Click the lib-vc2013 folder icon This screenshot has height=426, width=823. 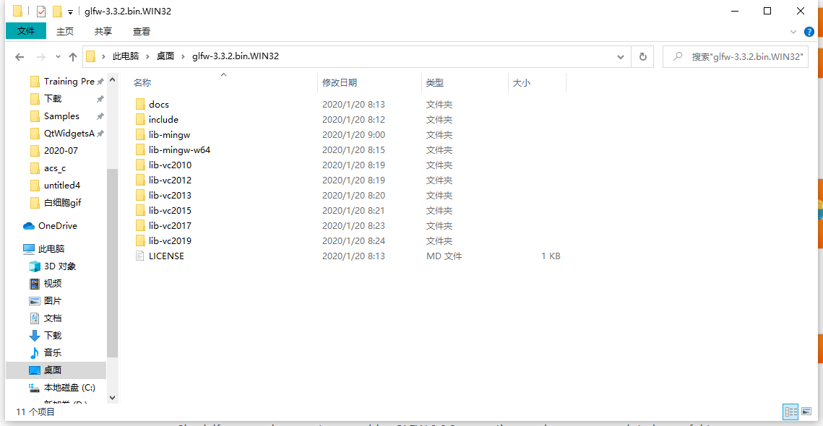pyautogui.click(x=139, y=196)
